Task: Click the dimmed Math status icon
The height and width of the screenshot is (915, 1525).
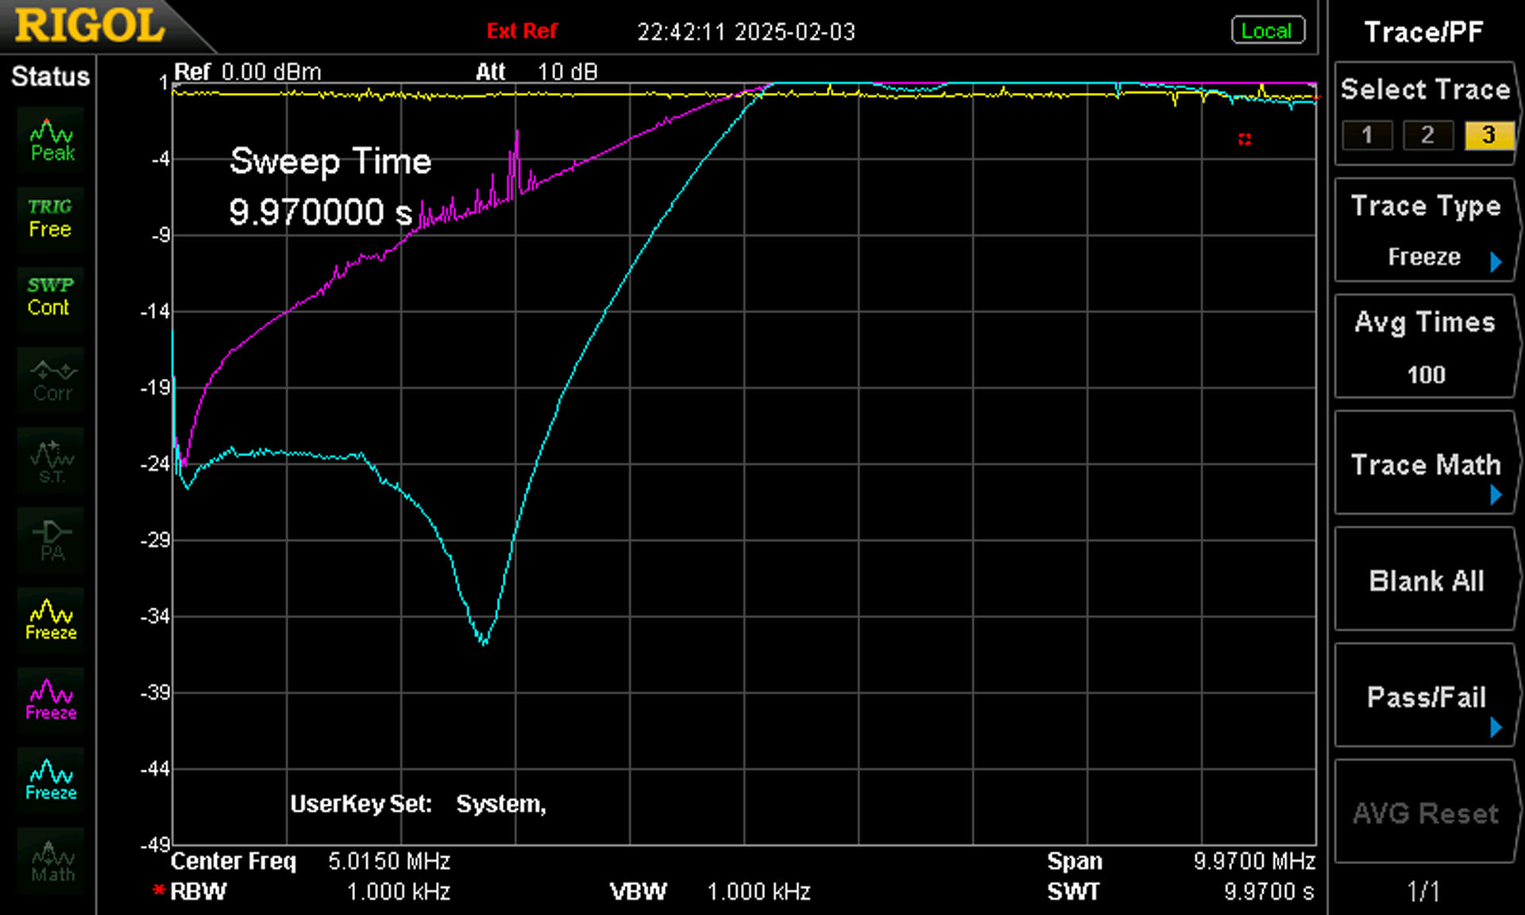Action: point(51,861)
